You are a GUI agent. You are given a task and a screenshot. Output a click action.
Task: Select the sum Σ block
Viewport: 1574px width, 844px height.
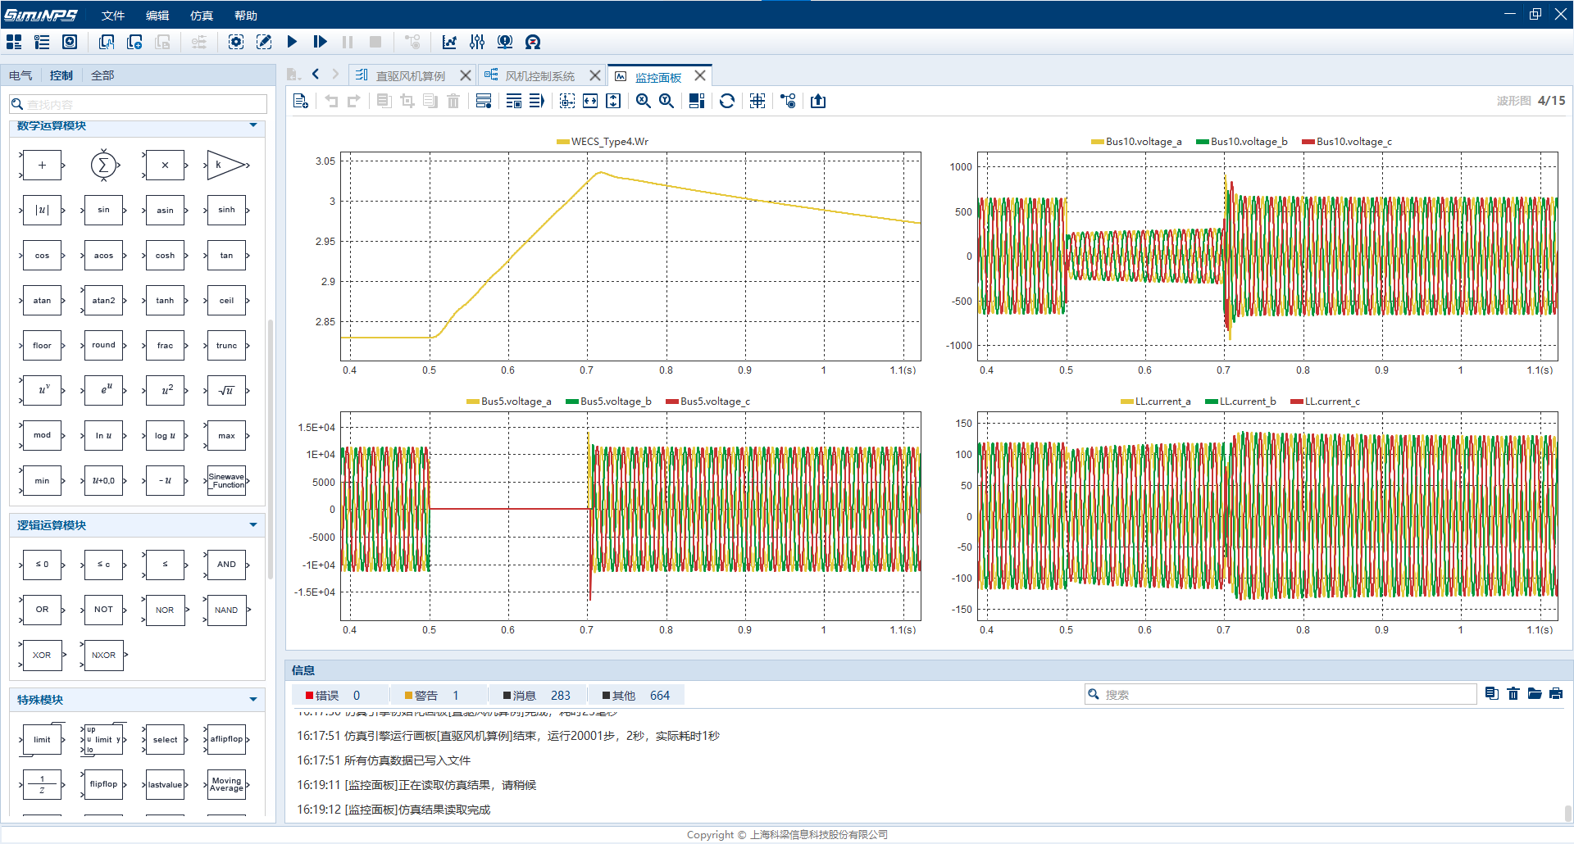[x=103, y=165]
